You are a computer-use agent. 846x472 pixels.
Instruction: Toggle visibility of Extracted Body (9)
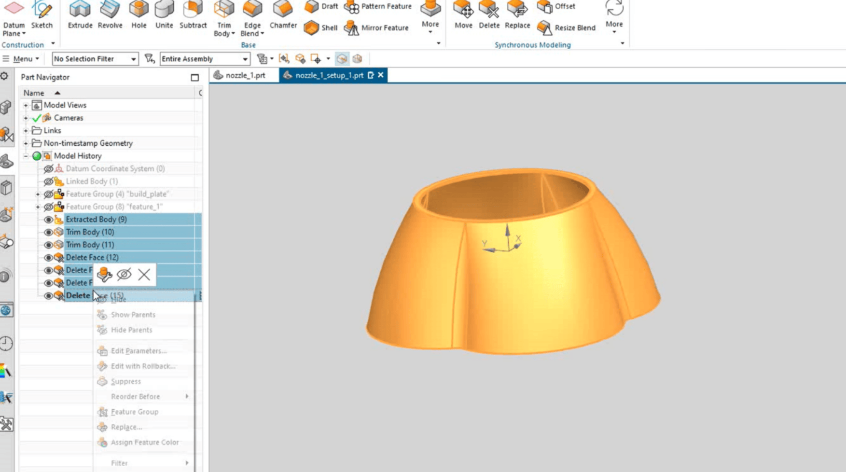(48, 220)
